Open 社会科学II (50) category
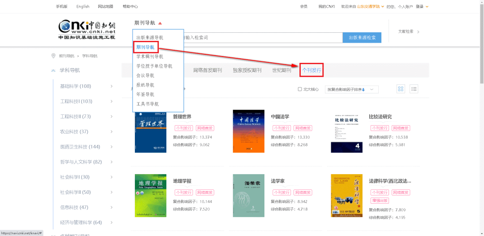The image size is (484, 236). [x=75, y=192]
